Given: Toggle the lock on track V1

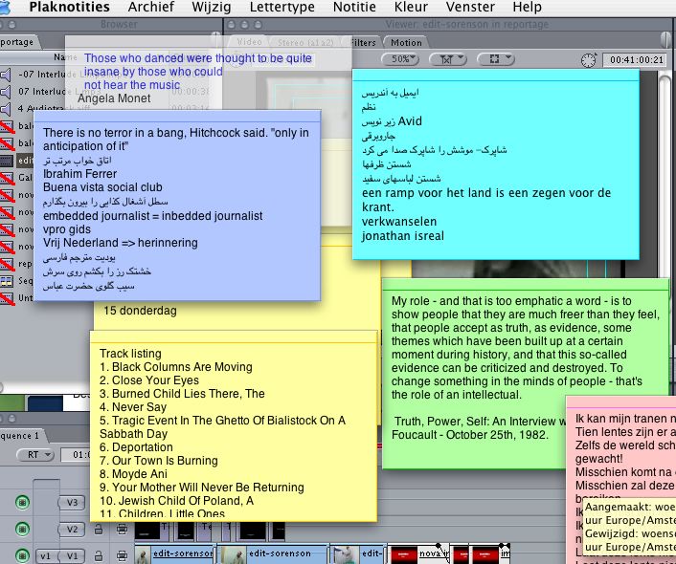Looking at the screenshot, I should click(x=99, y=555).
